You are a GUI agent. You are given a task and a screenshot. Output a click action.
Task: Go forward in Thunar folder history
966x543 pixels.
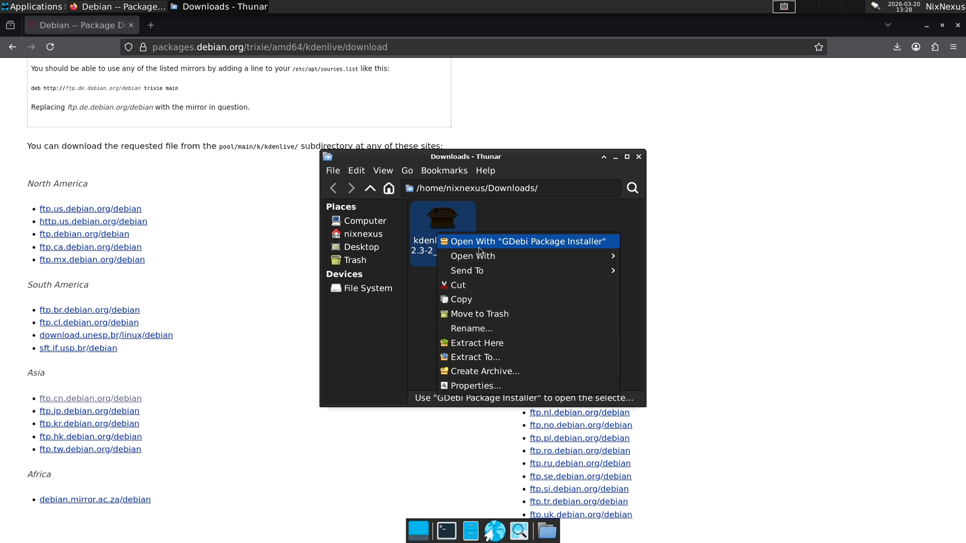(x=351, y=188)
